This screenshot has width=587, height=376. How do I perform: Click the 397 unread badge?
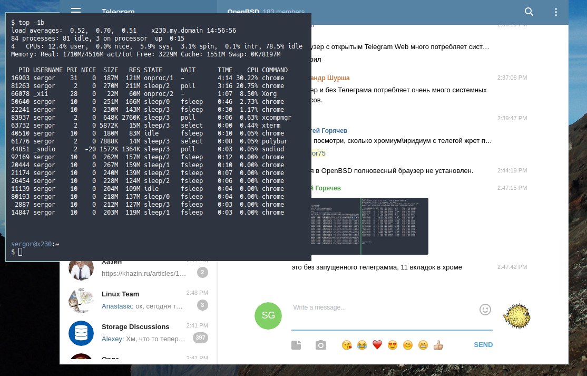pos(200,338)
